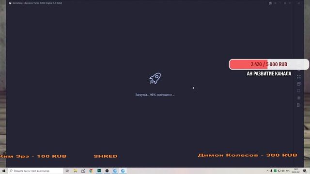Image resolution: width=310 pixels, height=174 pixels.
Task: Open File Explorer from the taskbar
Action: (76, 171)
